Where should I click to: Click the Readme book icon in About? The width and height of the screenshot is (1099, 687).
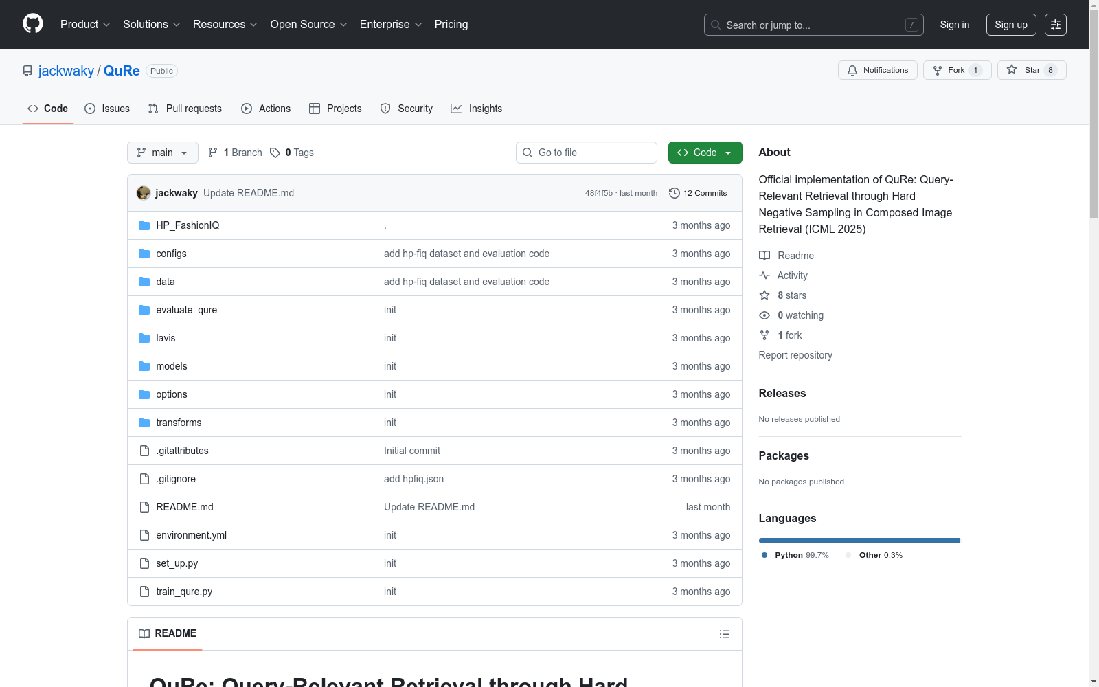click(x=764, y=256)
